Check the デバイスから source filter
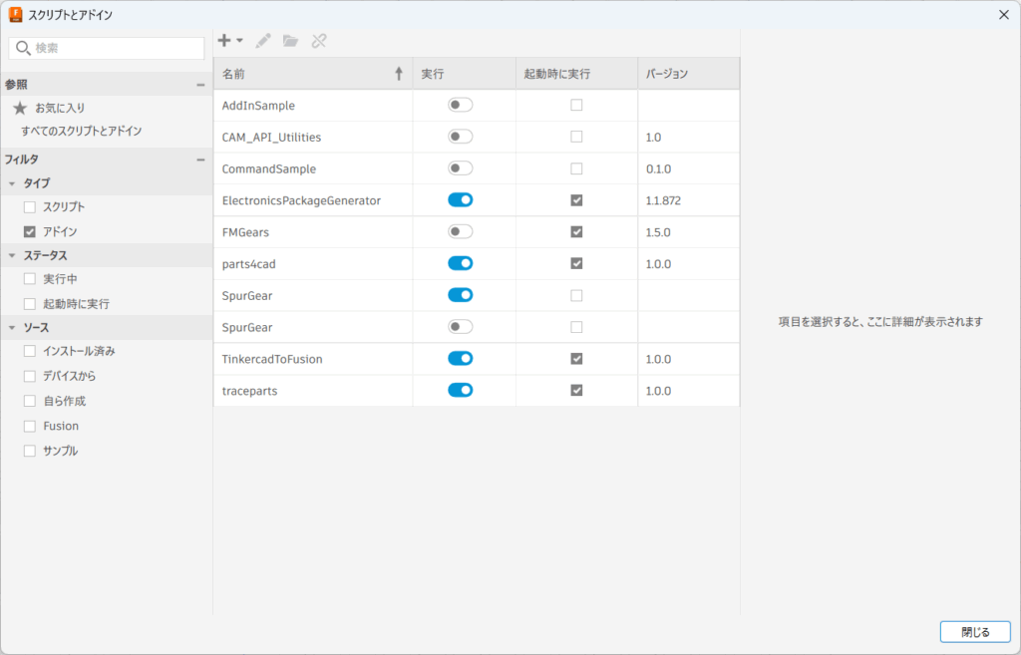This screenshot has height=655, width=1021. click(29, 376)
